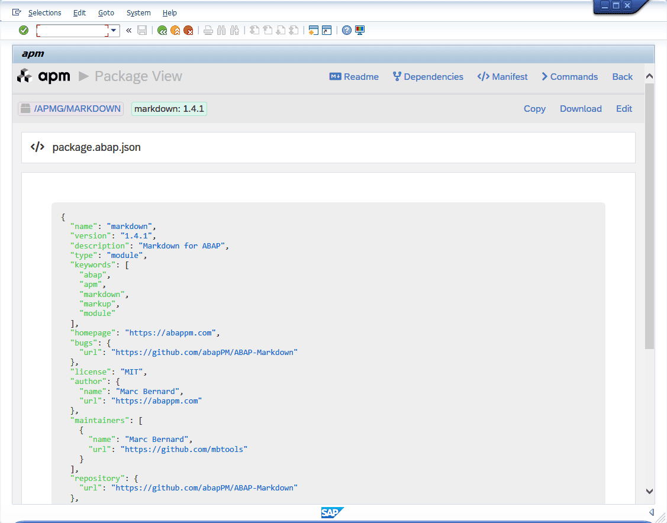Screen dimensions: 667x523
Task: Click the Print toolbar icon
Action: pos(208,30)
